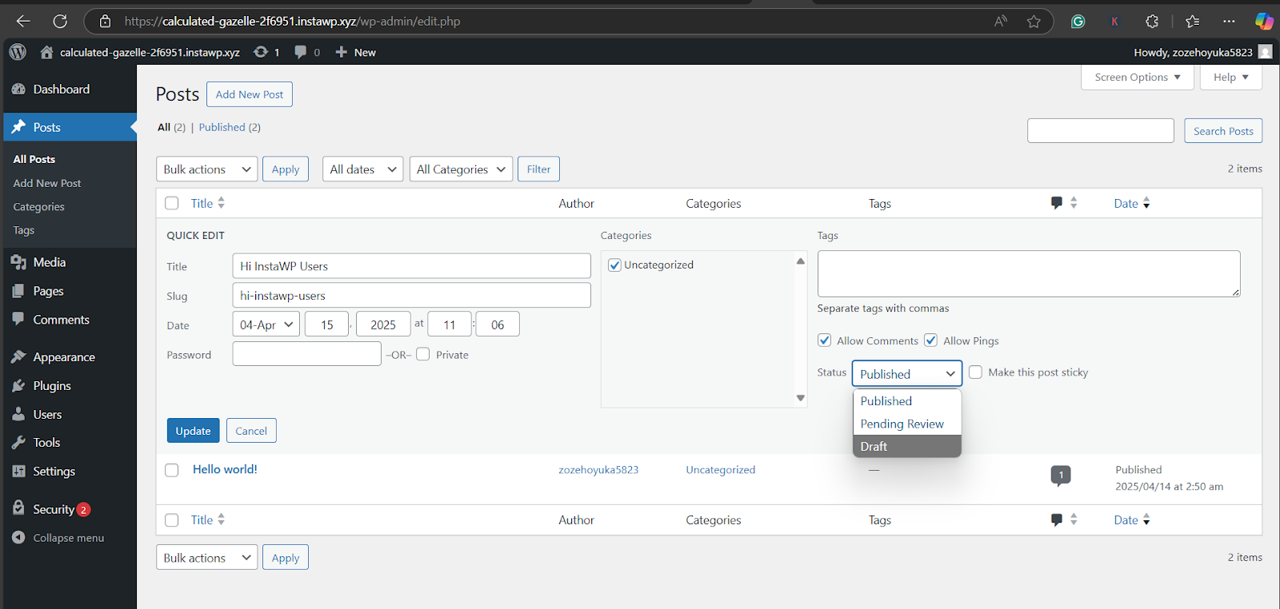
Task: Sort posts by Date column
Action: (1132, 203)
